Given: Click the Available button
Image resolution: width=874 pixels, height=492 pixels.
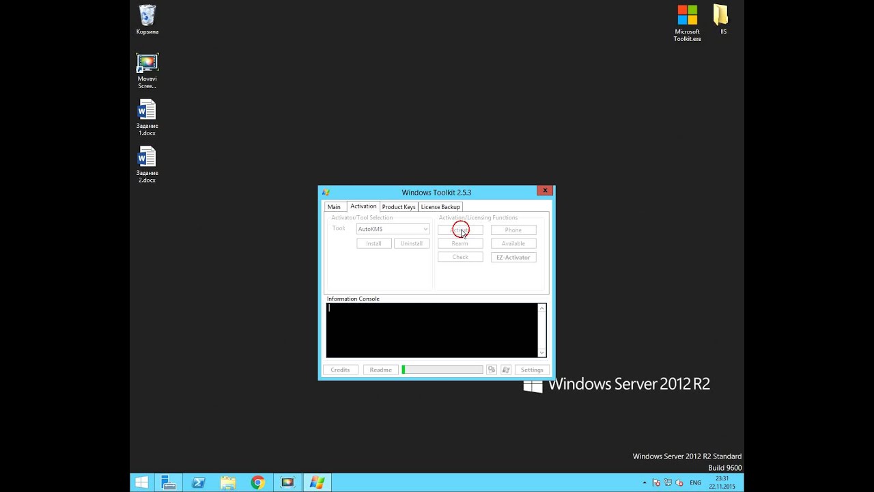Looking at the screenshot, I should tap(513, 243).
